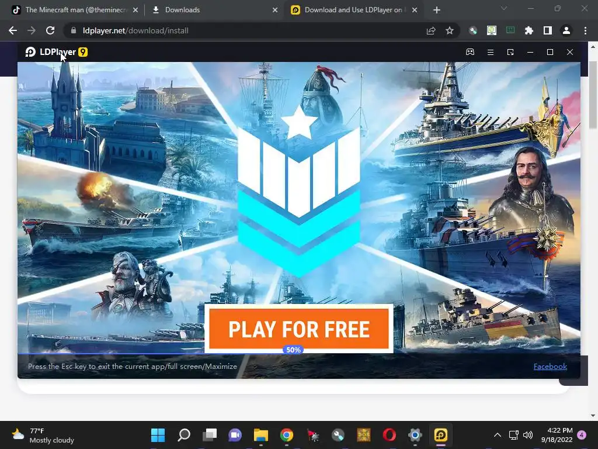Open the Facebook link

(550, 366)
